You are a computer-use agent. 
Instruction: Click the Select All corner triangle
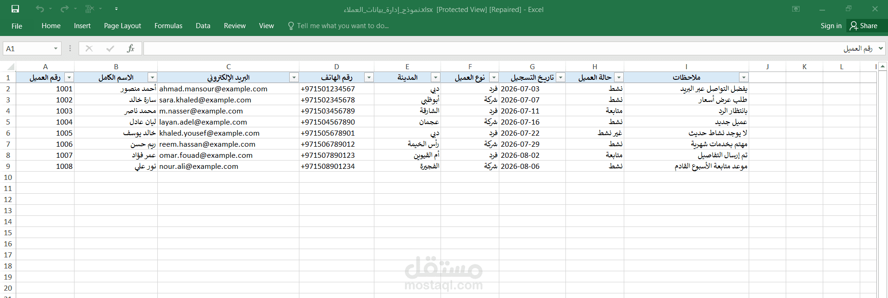tap(11, 67)
